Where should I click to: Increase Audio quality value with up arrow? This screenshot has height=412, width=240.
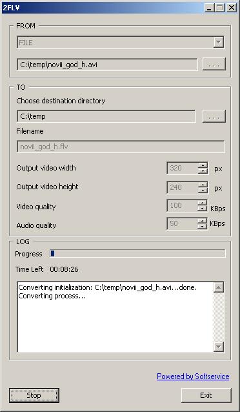202,220
